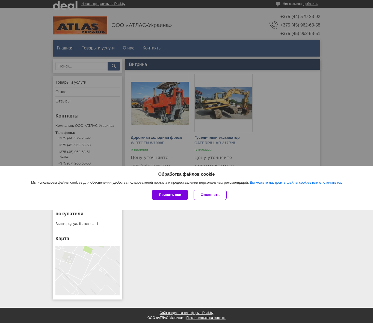Click 'Отклонить' cookie button
Viewport: 373px width, 323px height.
[210, 195]
